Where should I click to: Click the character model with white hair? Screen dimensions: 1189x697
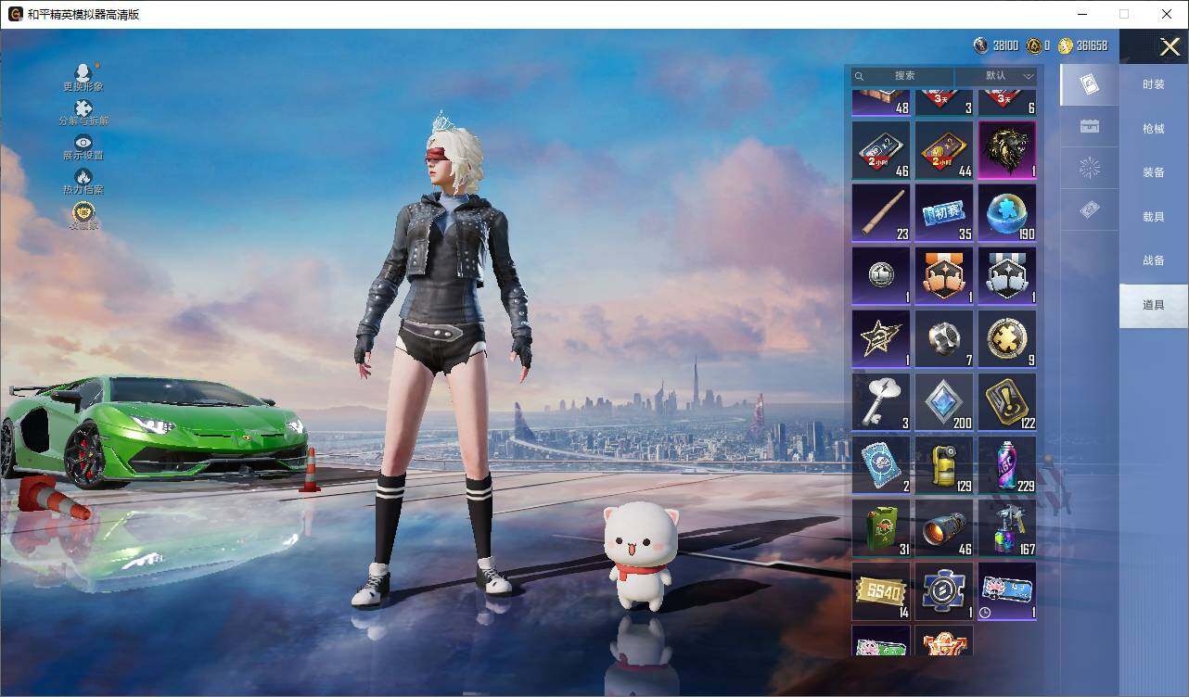pyautogui.click(x=443, y=361)
